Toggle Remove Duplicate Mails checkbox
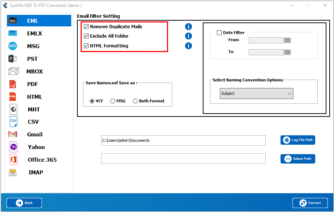The height and width of the screenshot is (212, 334). tap(86, 27)
